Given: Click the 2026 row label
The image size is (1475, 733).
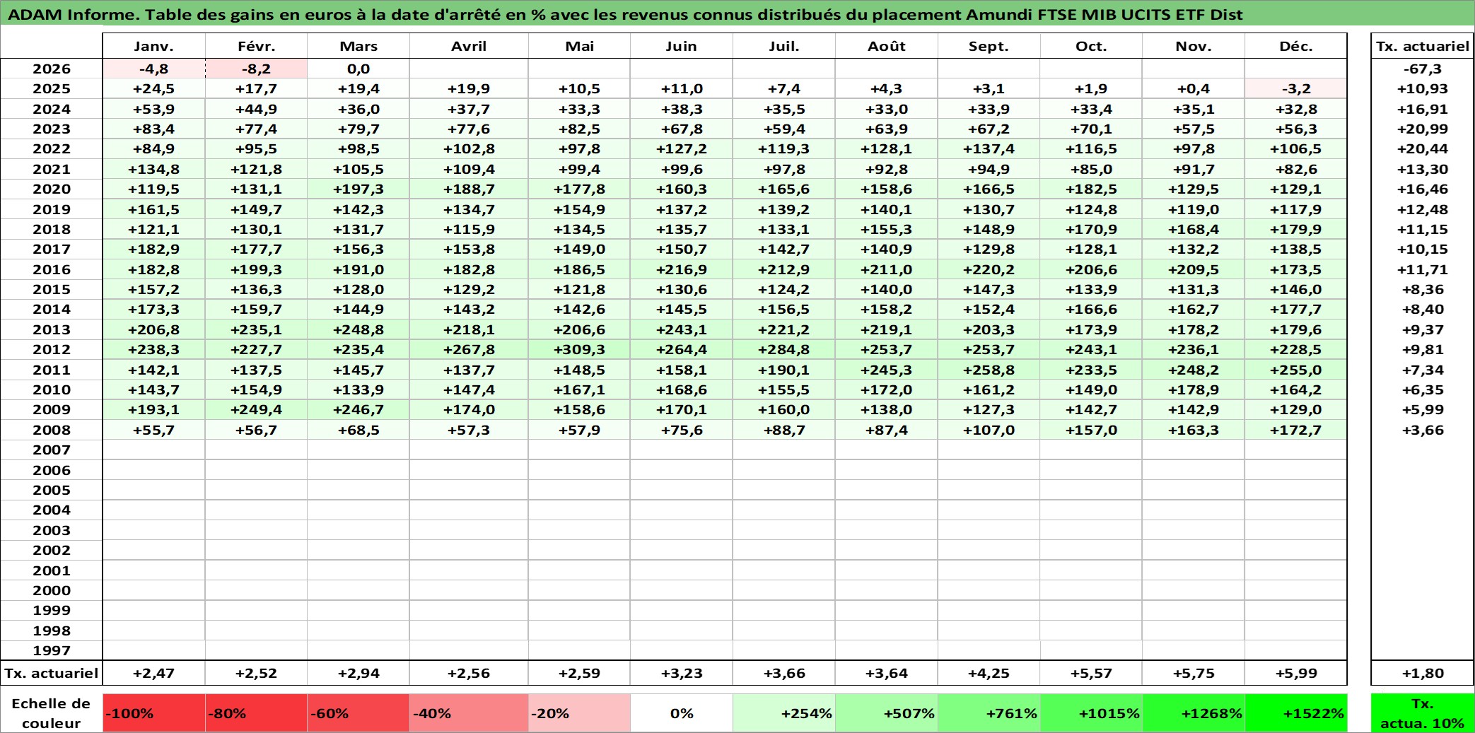Looking at the screenshot, I should (x=52, y=69).
